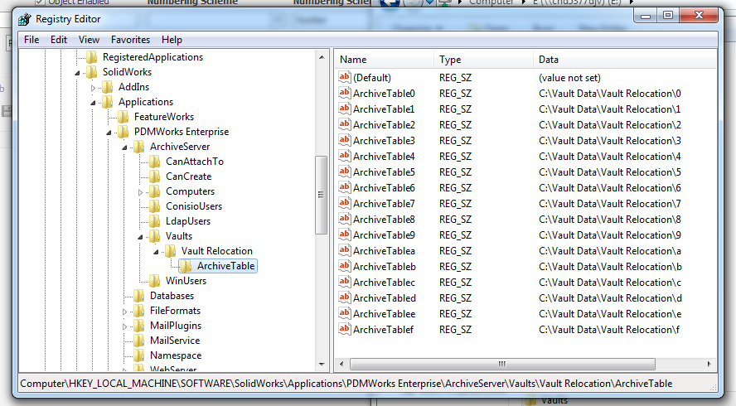
Task: Collapse the ArchiveServer tree node
Action: (124, 147)
